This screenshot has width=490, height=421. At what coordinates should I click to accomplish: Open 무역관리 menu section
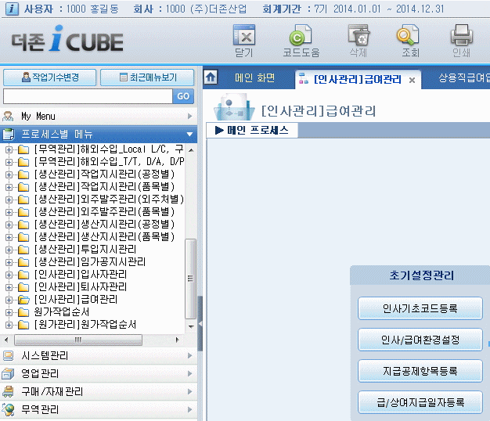click(99, 409)
